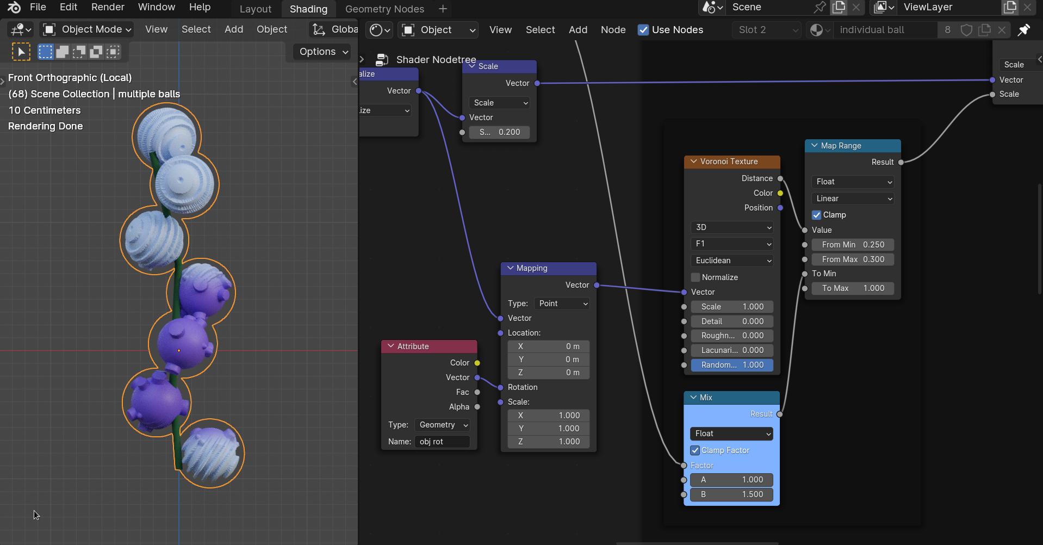
Task: Uncheck Clamp in Map Range node
Action: (816, 215)
